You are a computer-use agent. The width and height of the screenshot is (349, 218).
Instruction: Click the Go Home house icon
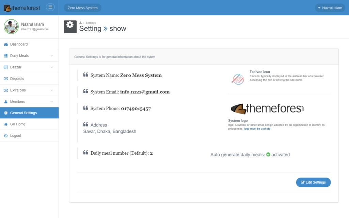[x=6, y=124]
